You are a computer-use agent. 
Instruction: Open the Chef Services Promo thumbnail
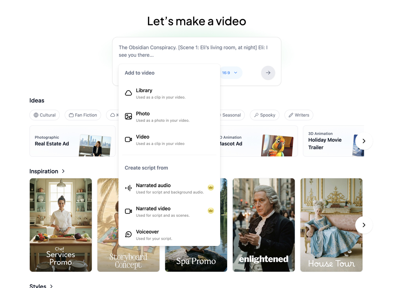coord(61,225)
